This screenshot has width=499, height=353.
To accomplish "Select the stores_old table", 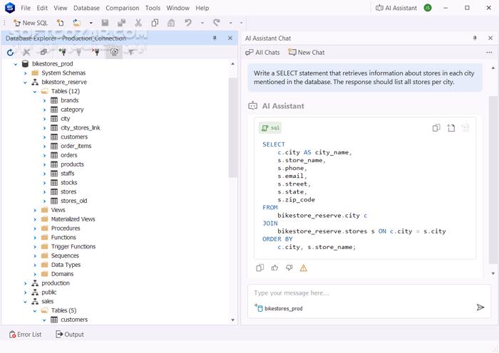I will [74, 201].
